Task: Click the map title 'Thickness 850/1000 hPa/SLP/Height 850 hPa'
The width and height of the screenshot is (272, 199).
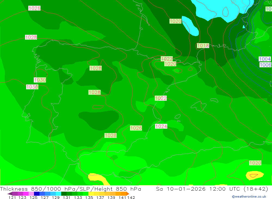Action: (x=70, y=189)
